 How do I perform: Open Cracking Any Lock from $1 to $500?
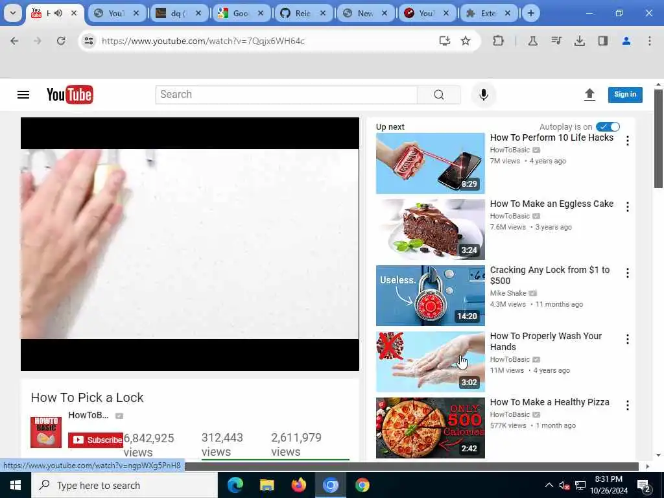click(x=550, y=275)
